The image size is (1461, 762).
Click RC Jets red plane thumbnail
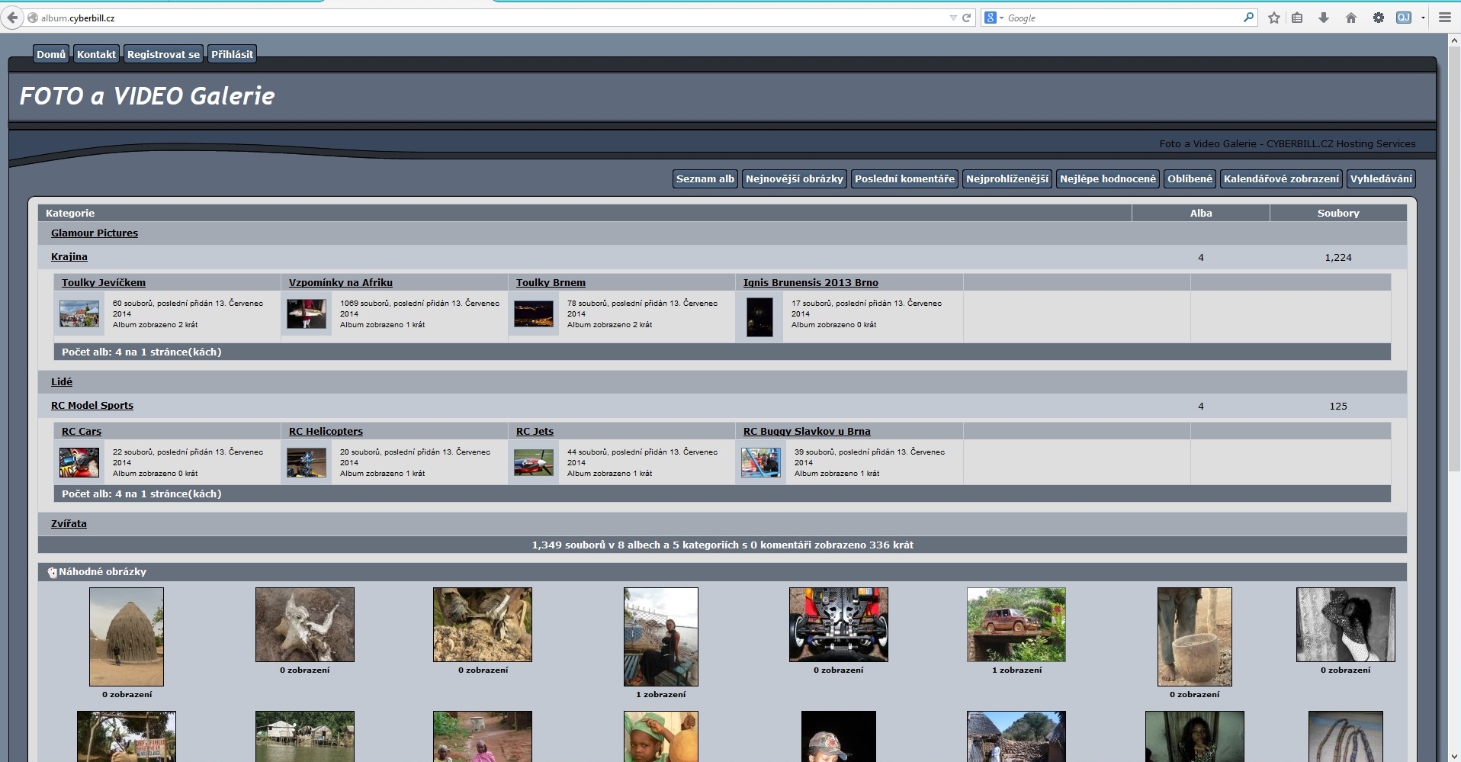(534, 462)
